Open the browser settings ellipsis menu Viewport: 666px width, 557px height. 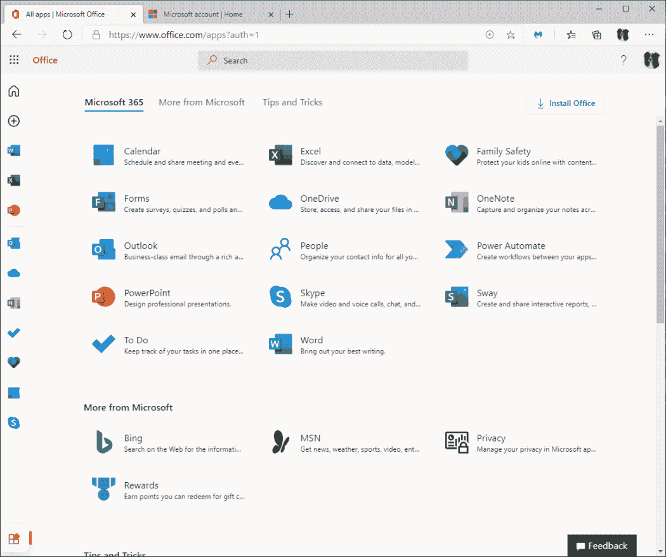tap(649, 35)
